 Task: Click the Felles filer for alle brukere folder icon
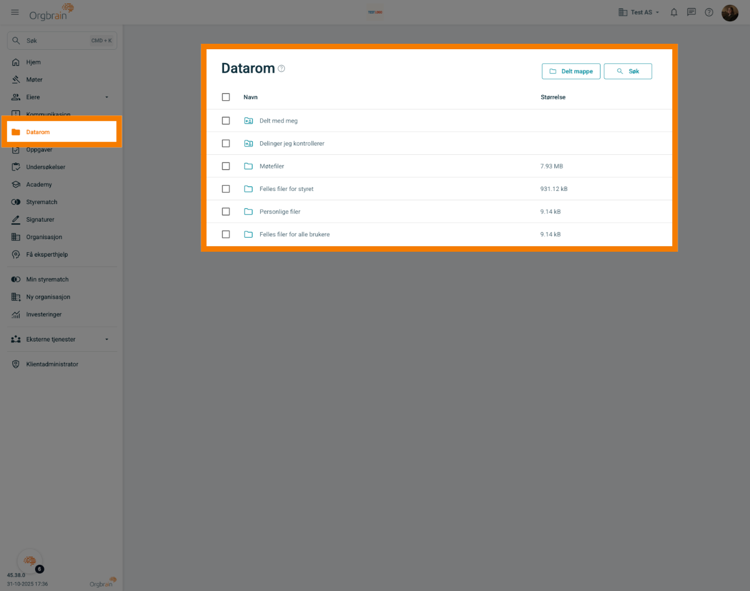[248, 234]
